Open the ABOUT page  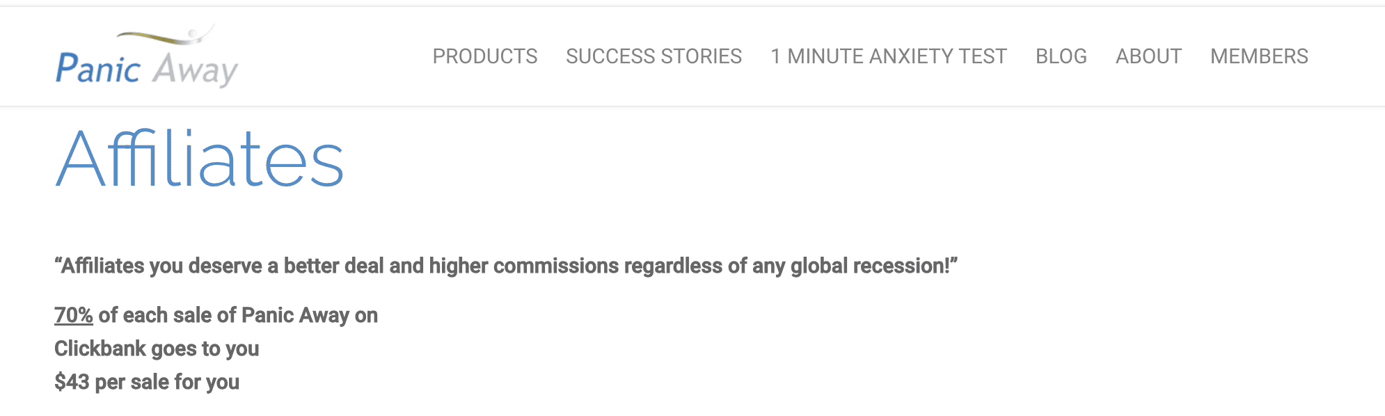click(1148, 56)
